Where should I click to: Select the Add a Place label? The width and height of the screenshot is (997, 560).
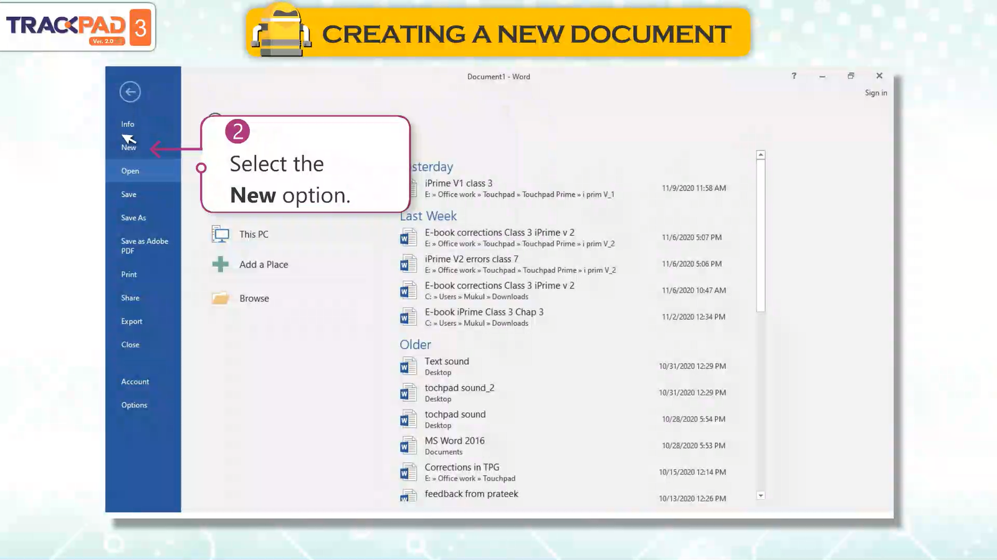264,264
